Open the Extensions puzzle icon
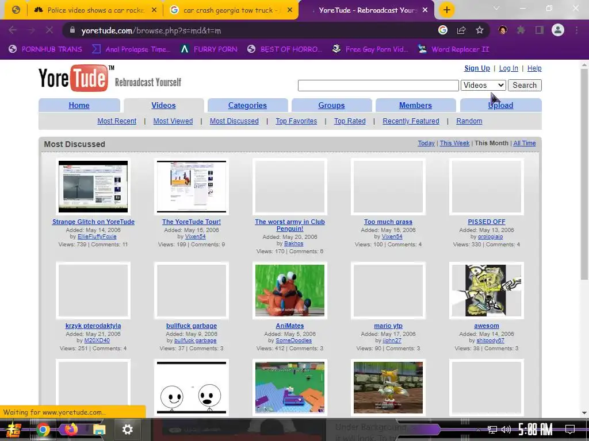 (x=521, y=30)
